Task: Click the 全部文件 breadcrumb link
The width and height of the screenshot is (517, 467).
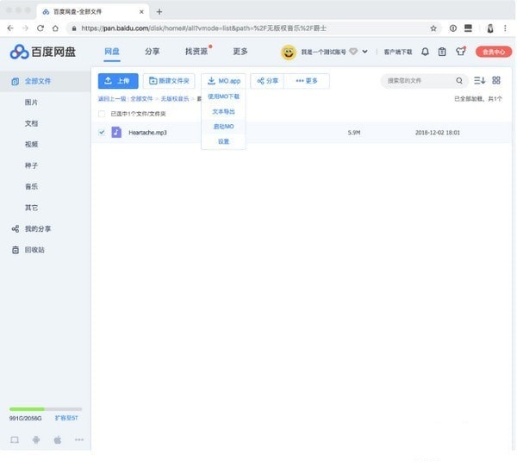Action: click(141, 98)
